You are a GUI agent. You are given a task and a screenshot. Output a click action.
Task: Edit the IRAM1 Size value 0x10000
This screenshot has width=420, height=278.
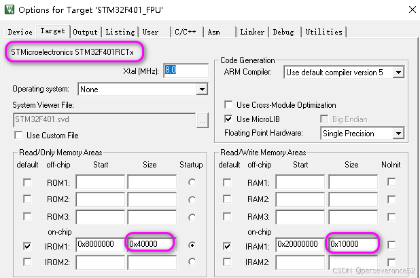(x=353, y=244)
